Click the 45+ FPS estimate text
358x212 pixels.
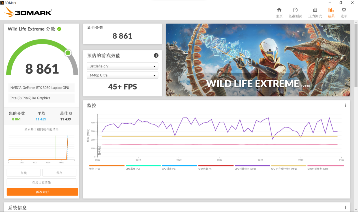point(122,87)
